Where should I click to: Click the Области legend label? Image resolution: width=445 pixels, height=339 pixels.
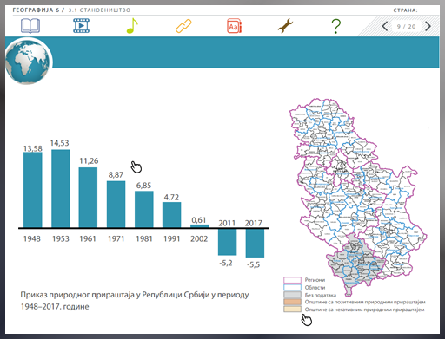click(x=315, y=287)
